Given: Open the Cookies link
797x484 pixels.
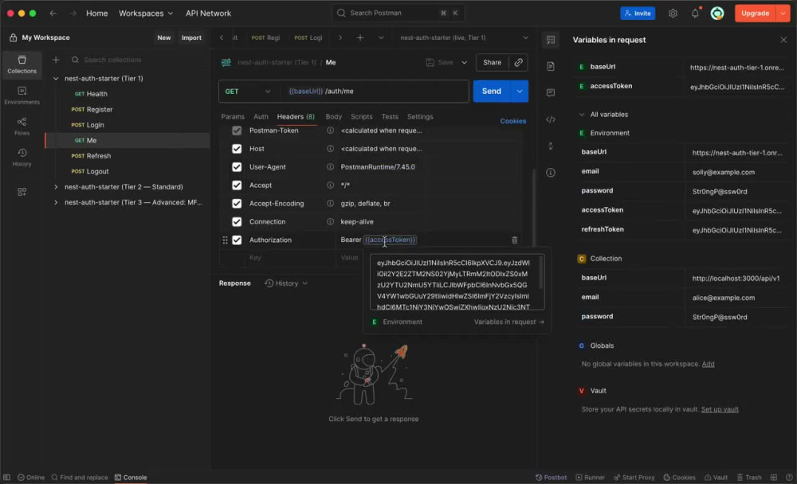Looking at the screenshot, I should (x=512, y=121).
